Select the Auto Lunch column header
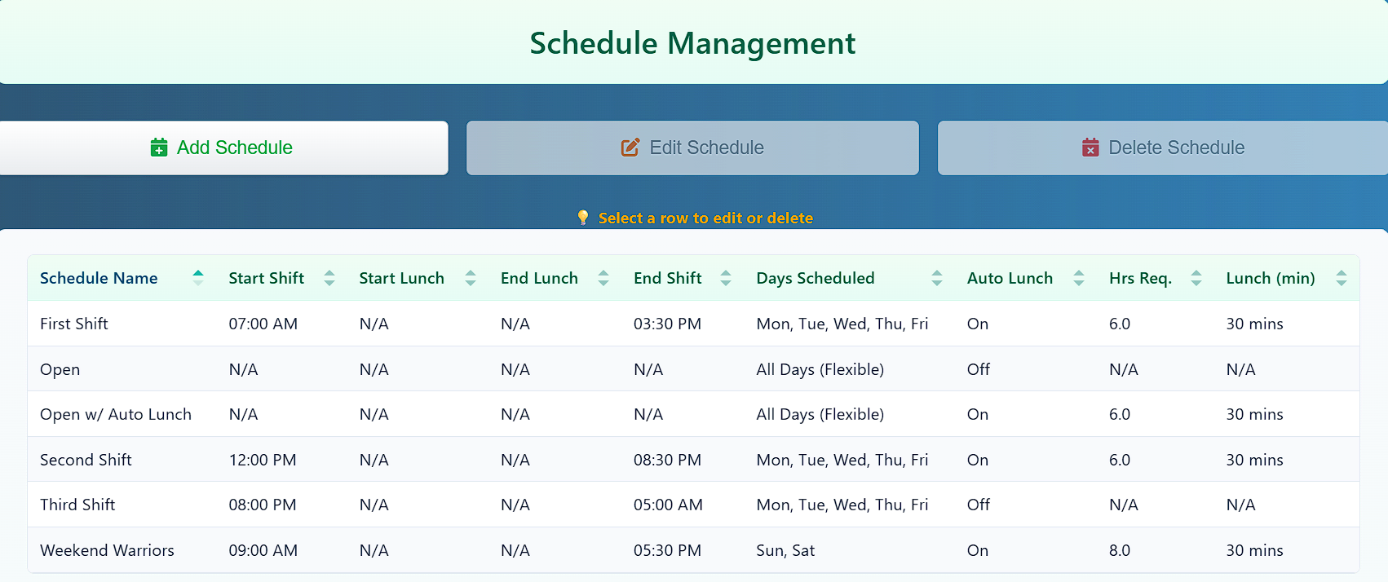This screenshot has width=1388, height=582. tap(1010, 277)
